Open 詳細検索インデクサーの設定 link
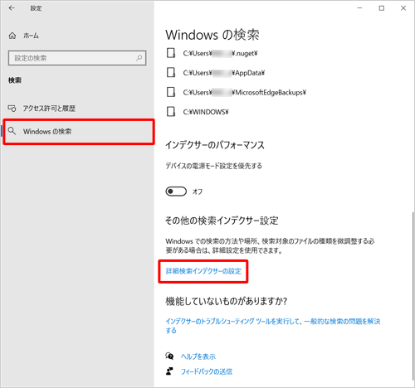415x388 pixels. (x=203, y=271)
